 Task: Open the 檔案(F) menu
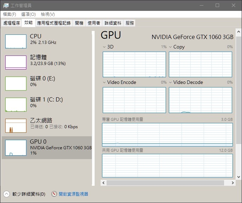9,14
